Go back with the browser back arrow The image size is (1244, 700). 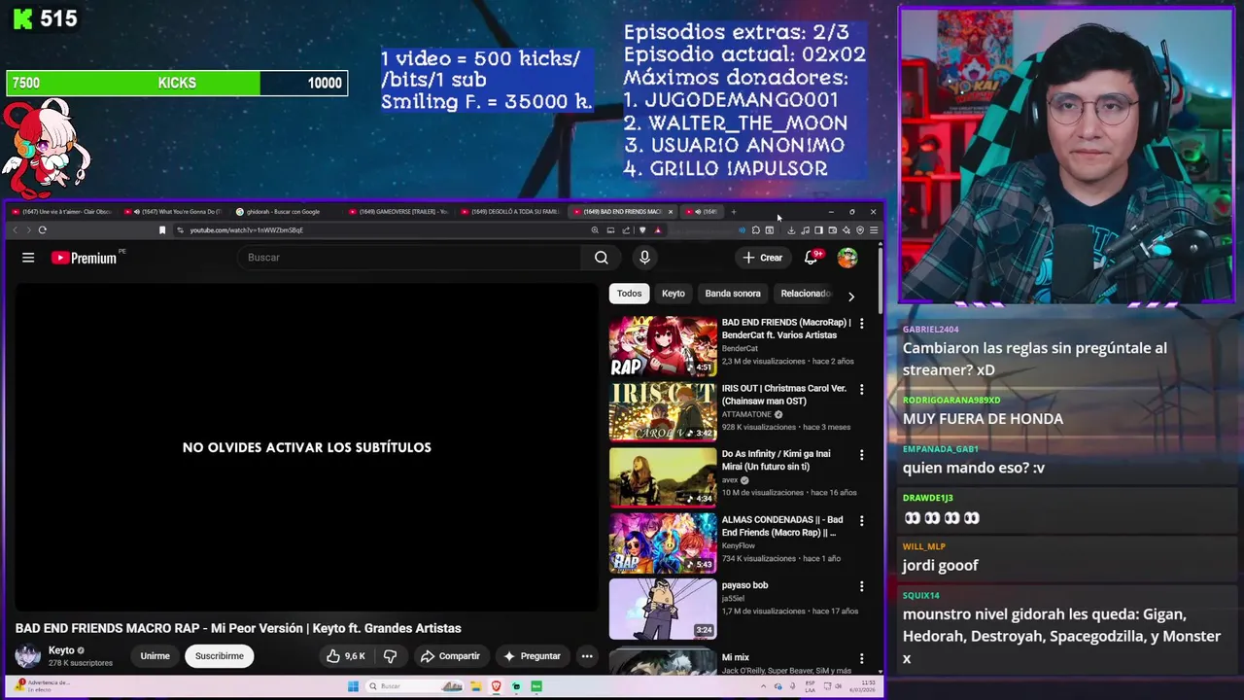[15, 230]
